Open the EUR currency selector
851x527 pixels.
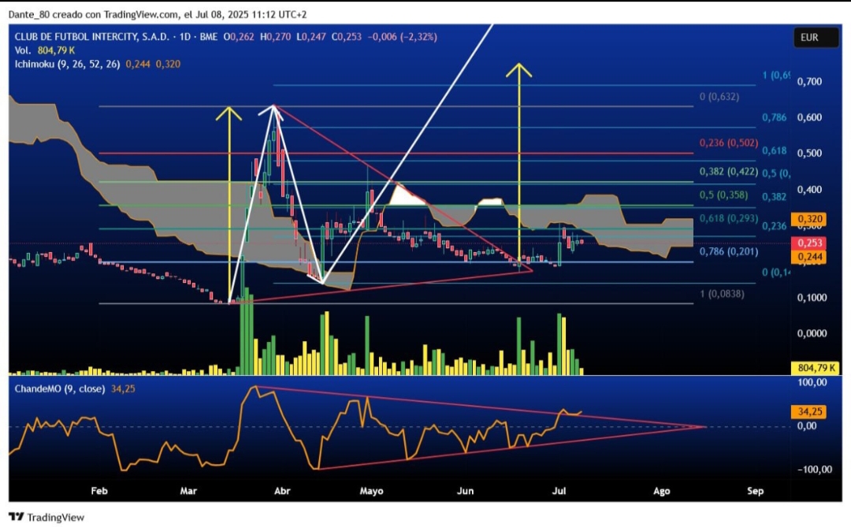tap(816, 38)
